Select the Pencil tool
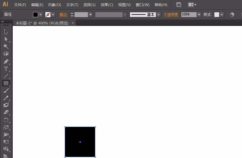The image size is (242, 158). (6, 98)
